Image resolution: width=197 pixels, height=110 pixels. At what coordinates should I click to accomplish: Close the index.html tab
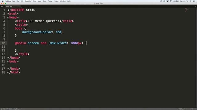[x=19, y=6]
